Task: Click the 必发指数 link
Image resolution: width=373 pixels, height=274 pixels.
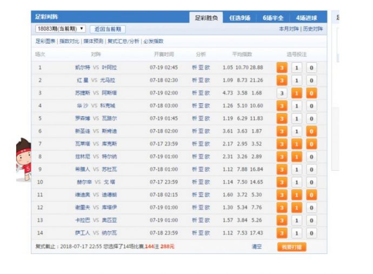Action: pos(153,41)
